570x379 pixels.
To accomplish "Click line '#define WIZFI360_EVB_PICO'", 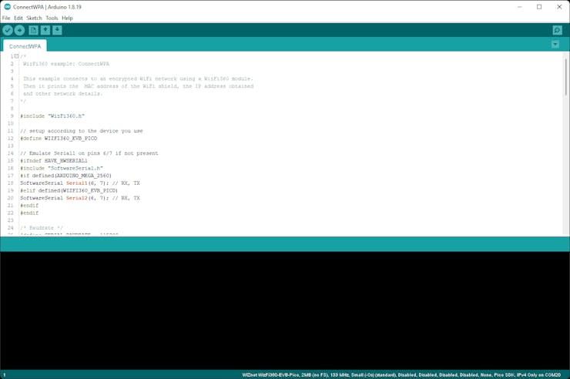I will click(59, 139).
